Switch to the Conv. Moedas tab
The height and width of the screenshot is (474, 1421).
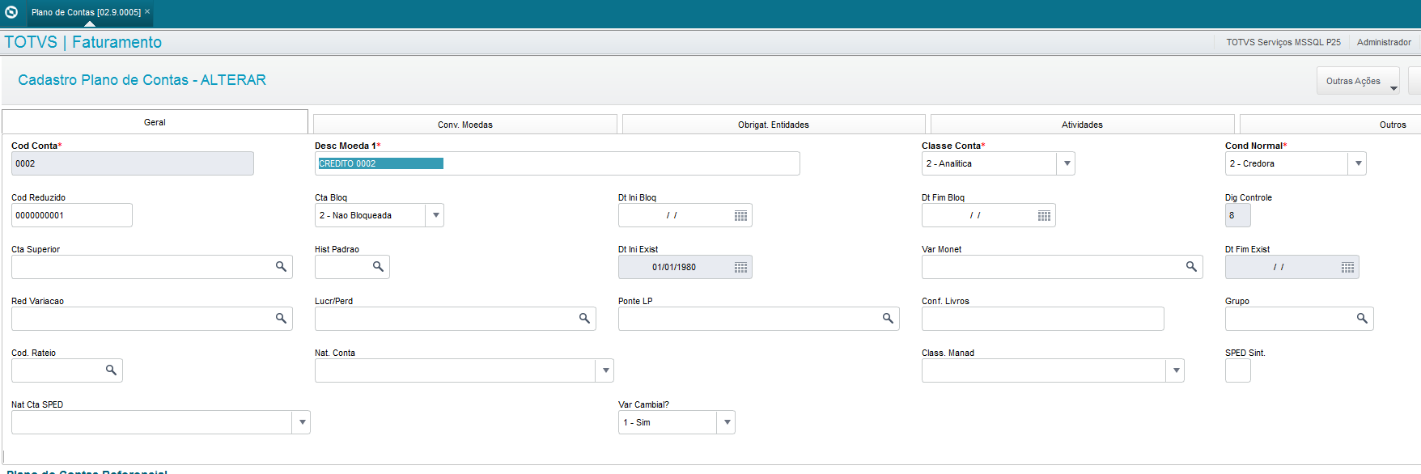465,125
